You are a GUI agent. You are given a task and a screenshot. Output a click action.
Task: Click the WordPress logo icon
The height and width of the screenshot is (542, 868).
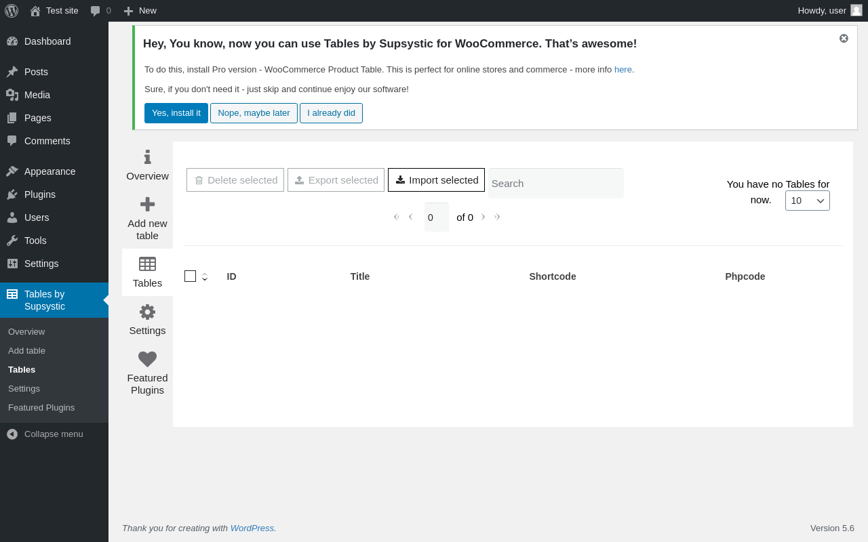(12, 11)
